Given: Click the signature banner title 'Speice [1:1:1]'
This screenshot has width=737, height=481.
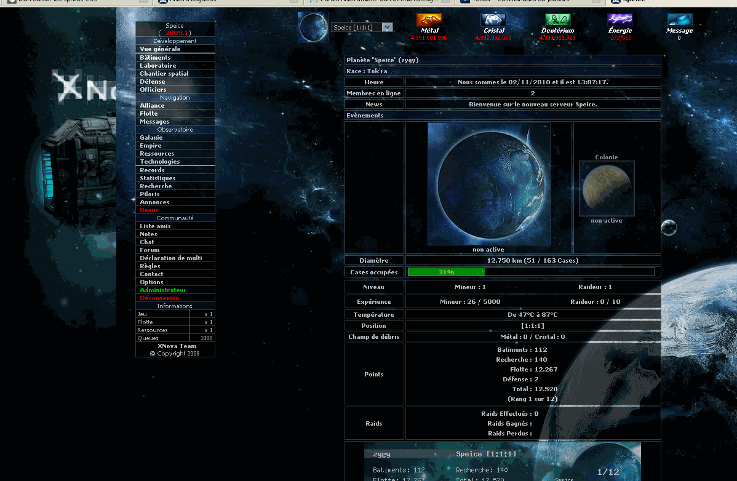Looking at the screenshot, I should (x=486, y=454).
